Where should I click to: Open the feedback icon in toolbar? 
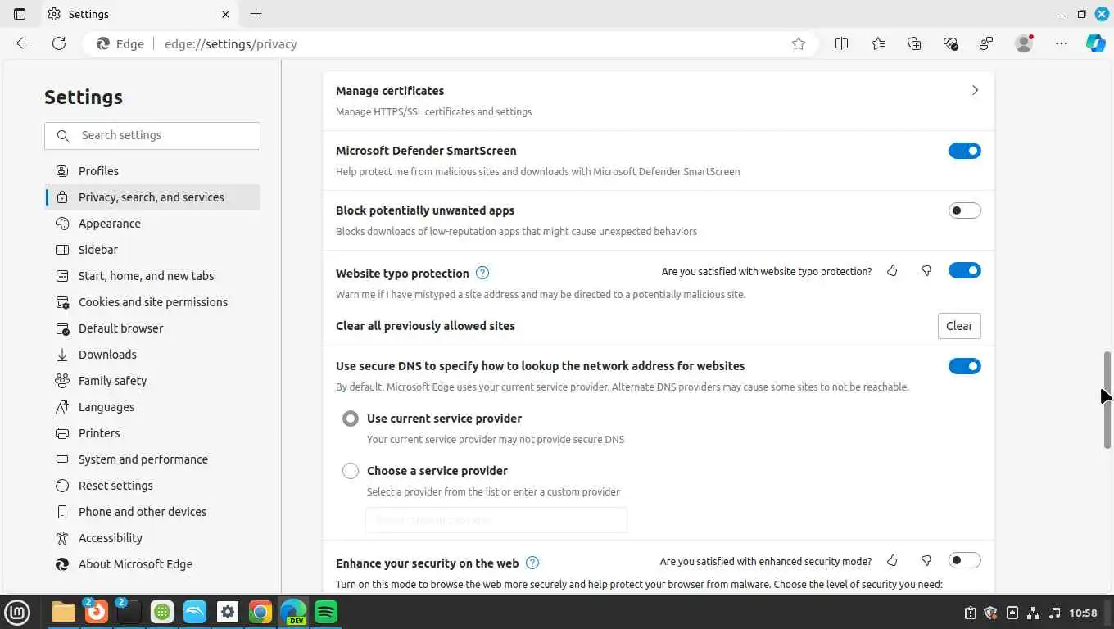pos(986,43)
